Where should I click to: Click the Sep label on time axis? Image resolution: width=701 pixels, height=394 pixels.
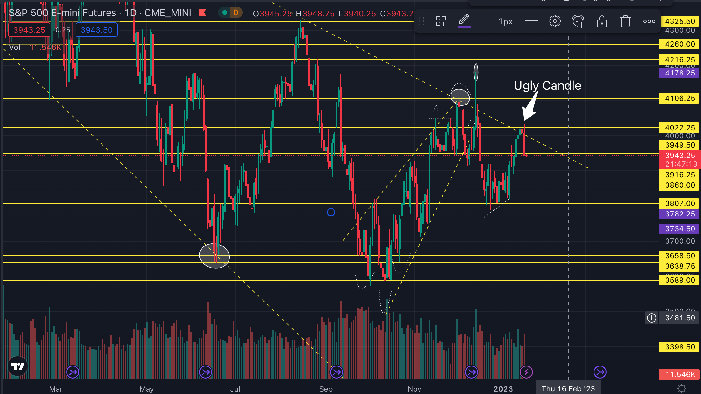[x=326, y=389]
